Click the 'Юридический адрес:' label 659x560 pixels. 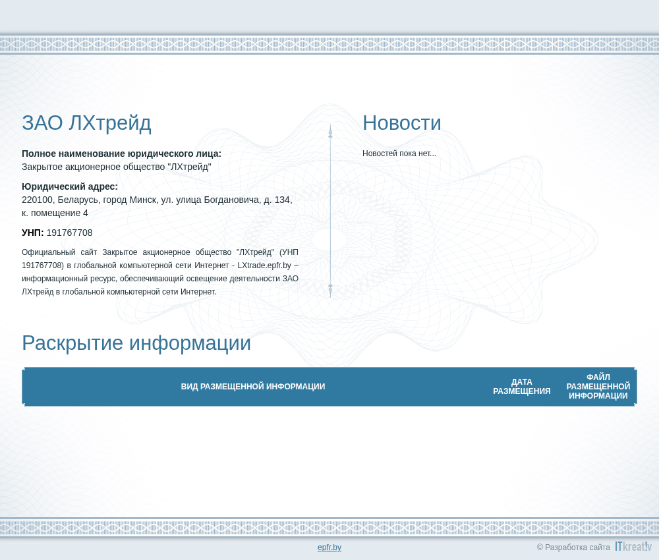70,186
